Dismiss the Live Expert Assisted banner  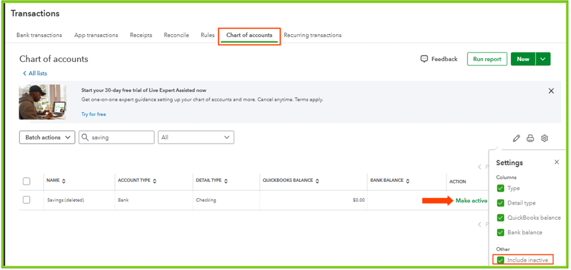(x=551, y=91)
